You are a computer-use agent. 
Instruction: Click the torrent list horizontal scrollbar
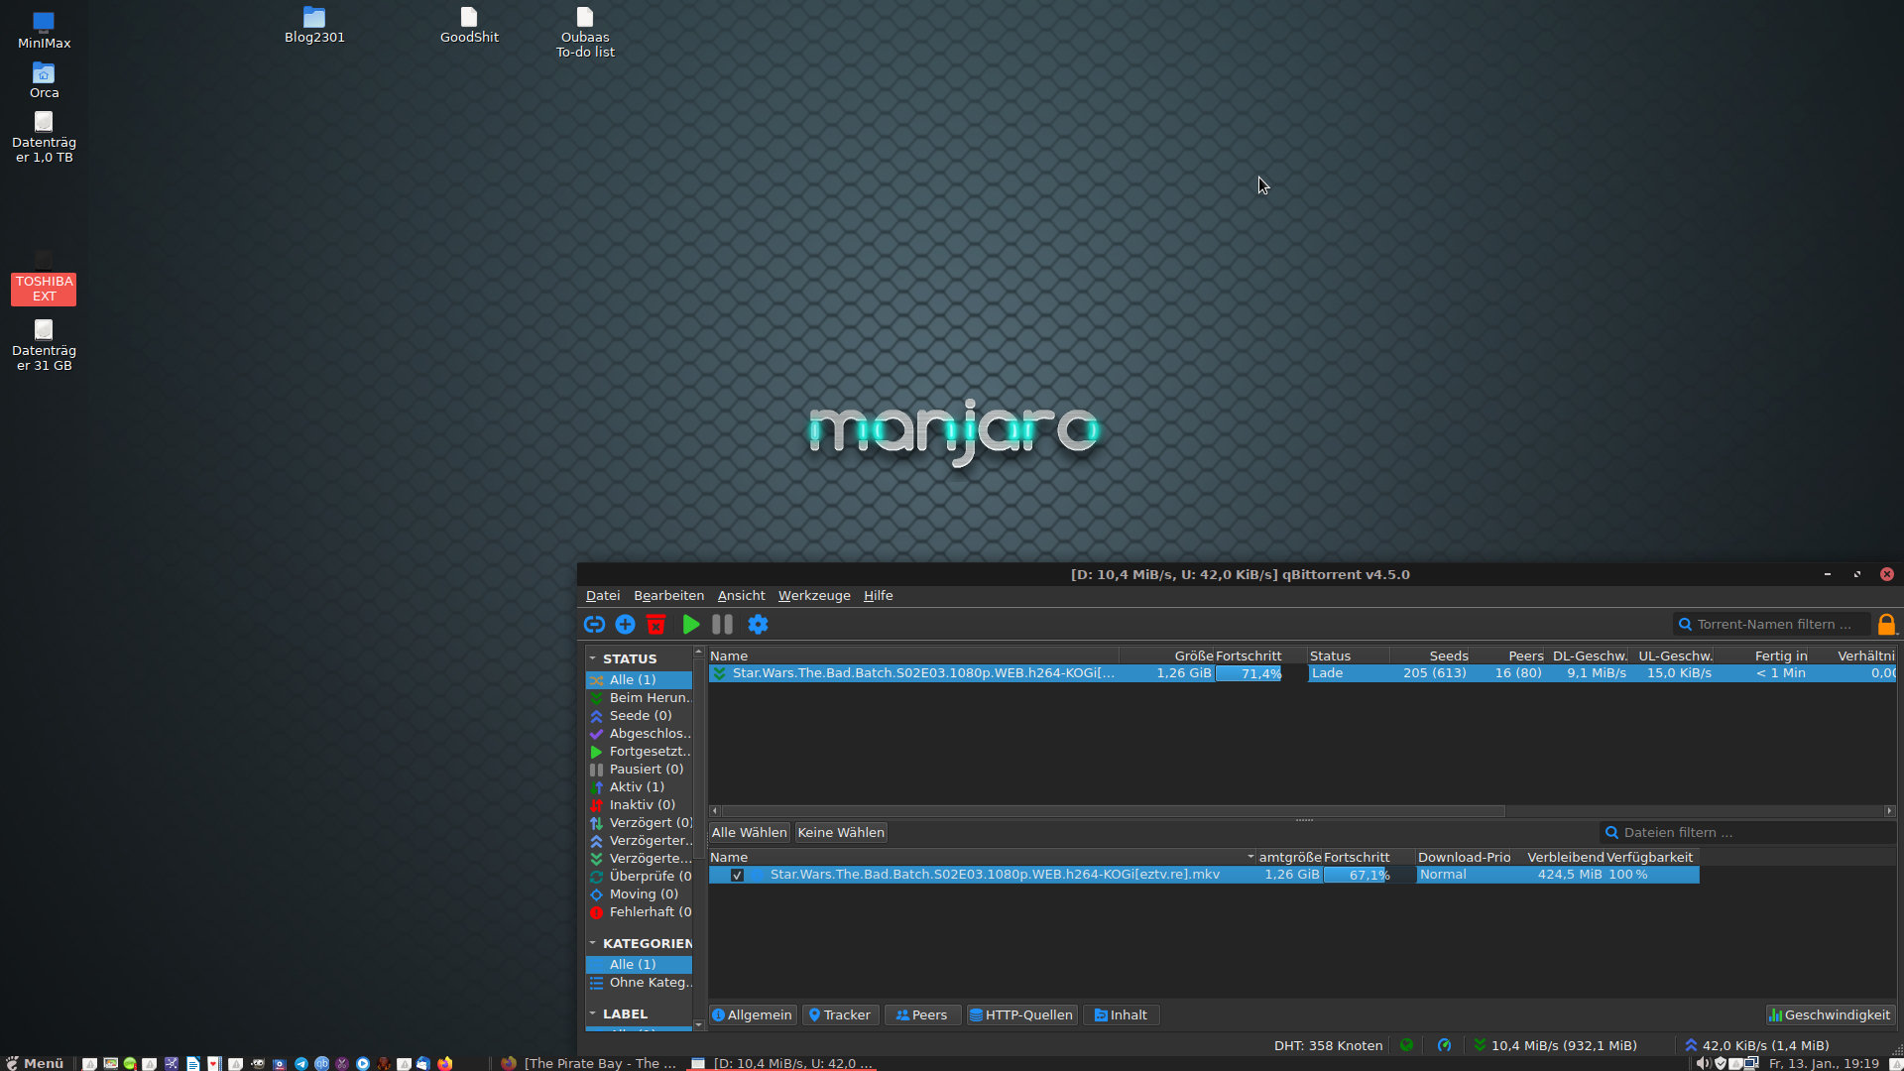click(x=1111, y=810)
